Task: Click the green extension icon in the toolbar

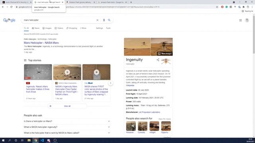Action: (227, 7)
